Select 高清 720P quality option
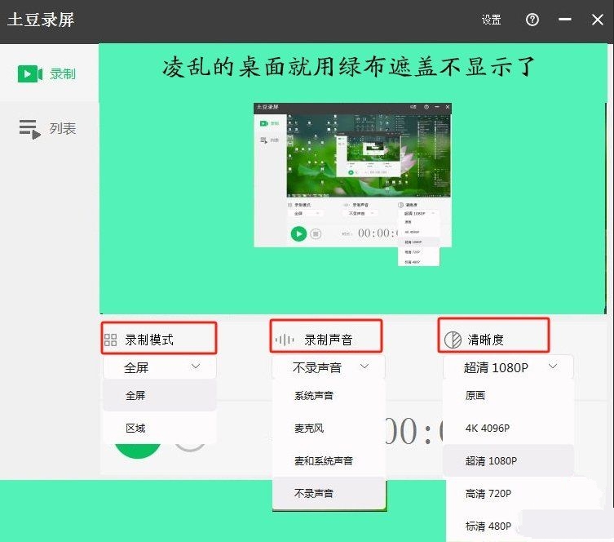The width and height of the screenshot is (614, 542). tap(487, 493)
